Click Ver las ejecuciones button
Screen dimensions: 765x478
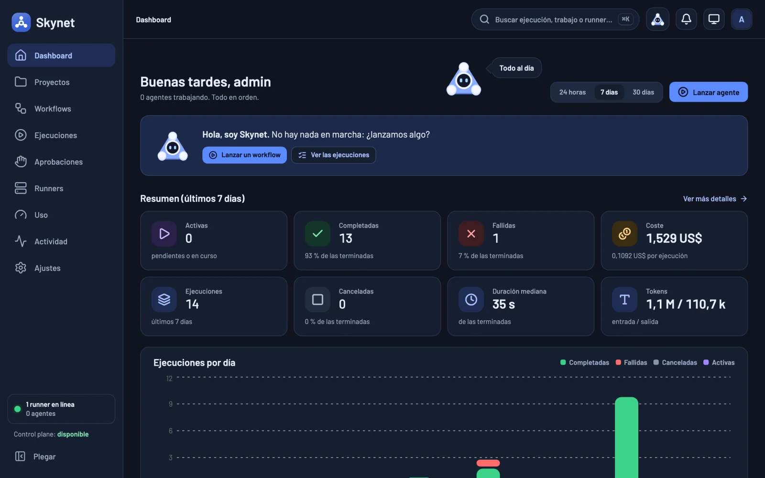coord(333,155)
